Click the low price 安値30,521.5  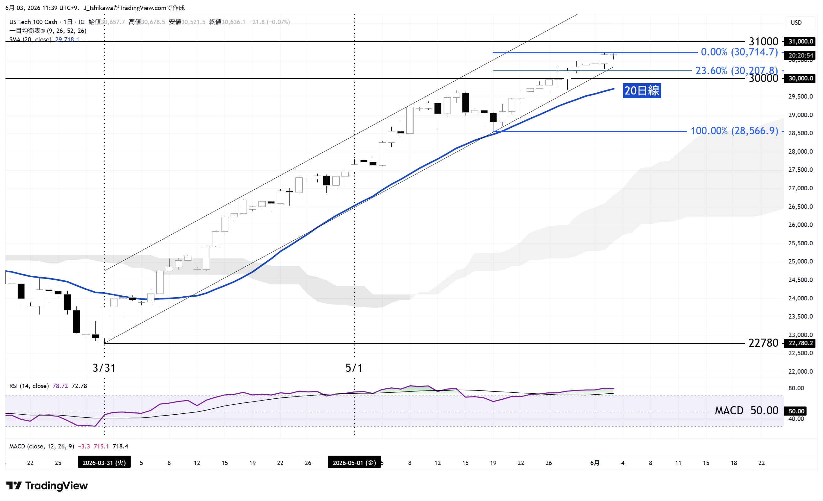pyautogui.click(x=187, y=22)
